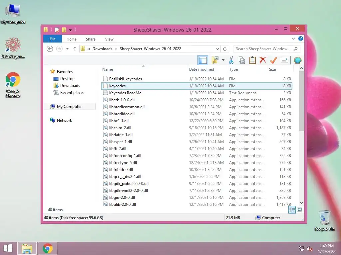Select the BasiliskII_keycodes file
Viewport: 341px width, 255px height.
tap(196, 79)
